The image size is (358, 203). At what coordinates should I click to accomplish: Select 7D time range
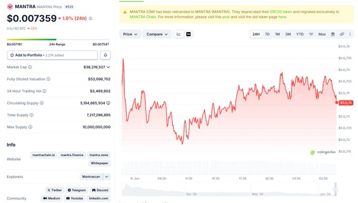267,34
